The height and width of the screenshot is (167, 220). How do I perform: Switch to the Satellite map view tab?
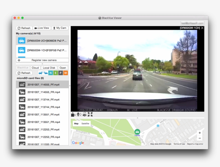(85, 124)
